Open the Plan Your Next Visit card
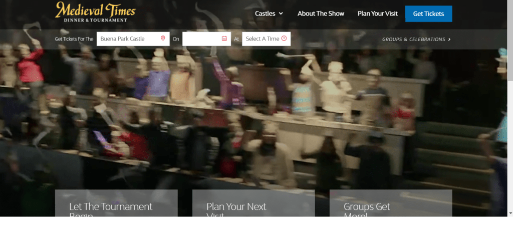The width and height of the screenshot is (513, 243). click(253, 206)
